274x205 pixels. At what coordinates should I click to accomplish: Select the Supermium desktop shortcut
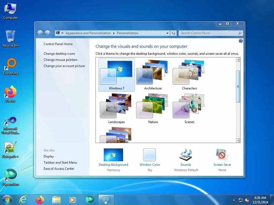(10, 177)
